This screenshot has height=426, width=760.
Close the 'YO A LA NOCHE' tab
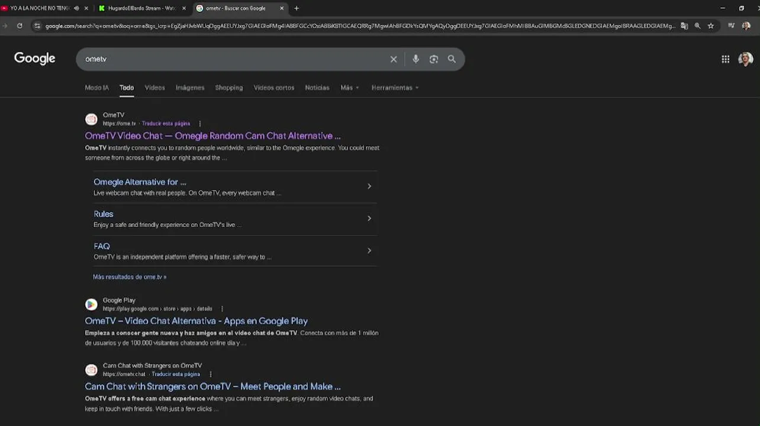click(86, 8)
